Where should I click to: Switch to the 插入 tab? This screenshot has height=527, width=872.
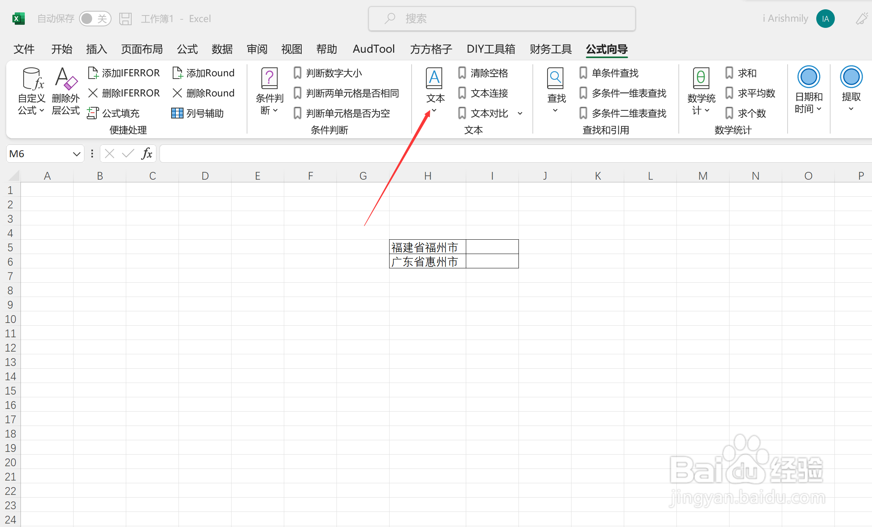[97, 49]
